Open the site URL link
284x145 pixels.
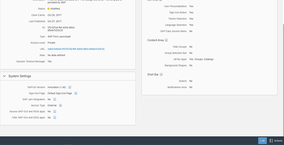tap(76, 49)
